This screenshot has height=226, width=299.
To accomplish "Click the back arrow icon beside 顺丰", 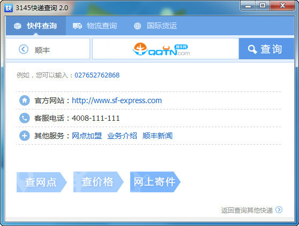I will point(24,49).
